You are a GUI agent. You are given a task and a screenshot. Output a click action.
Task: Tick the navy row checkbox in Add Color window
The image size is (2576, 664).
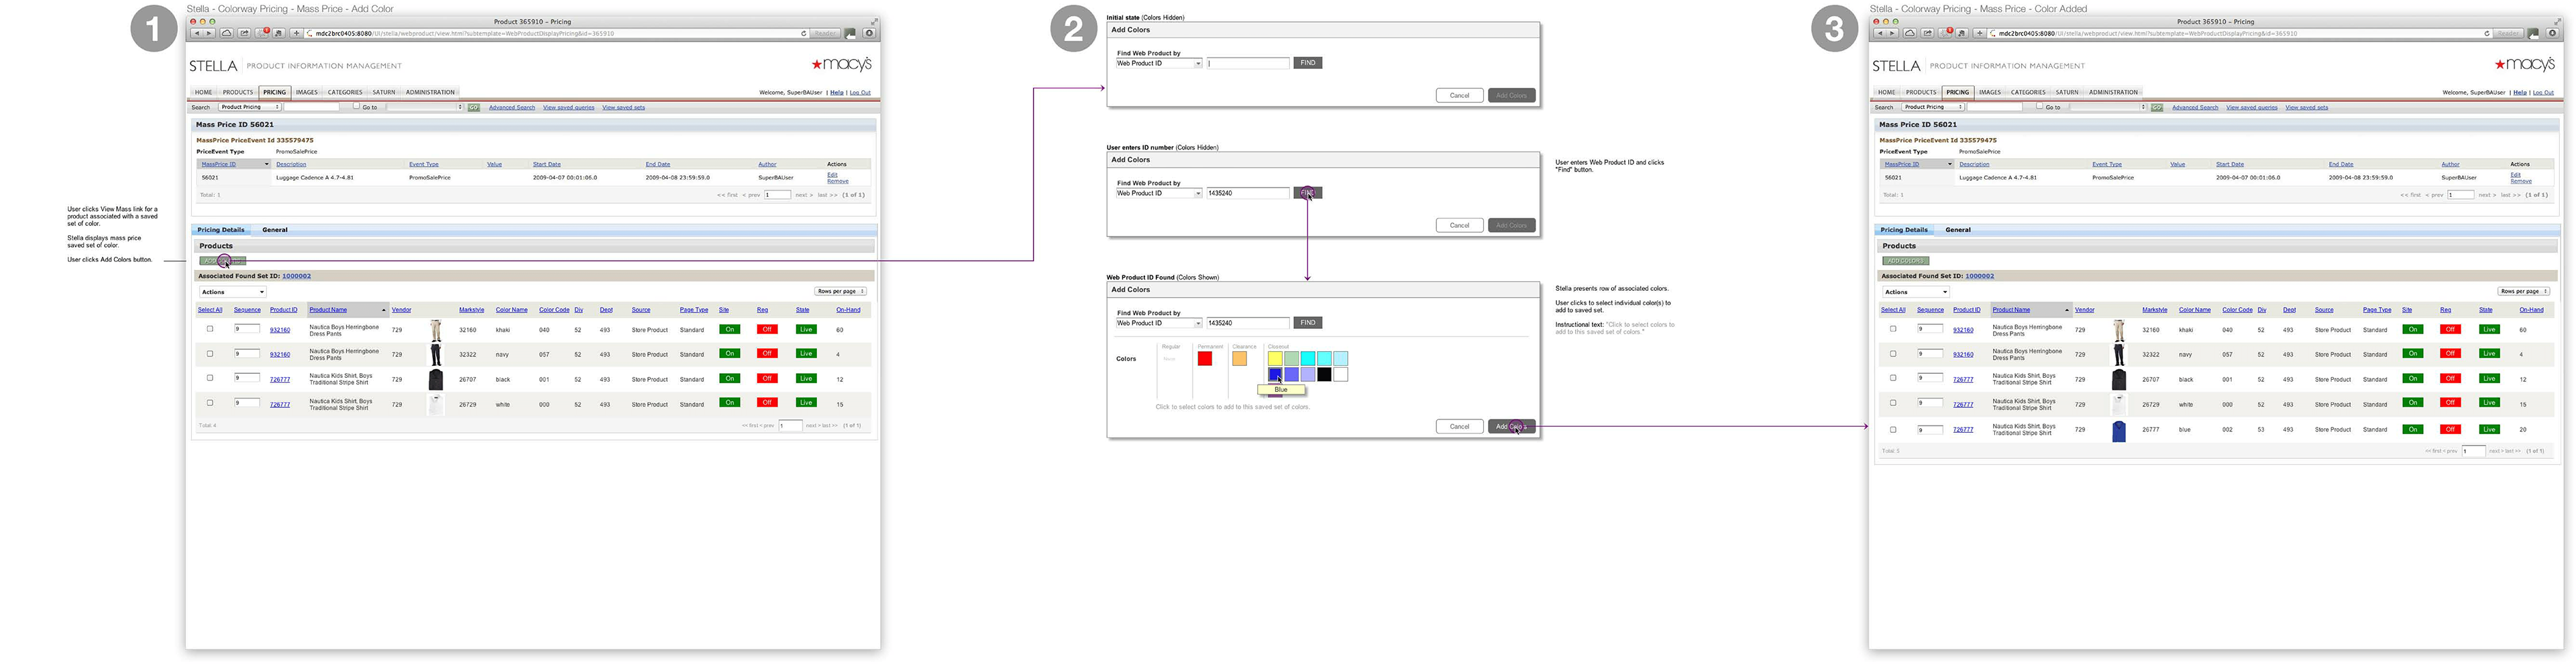pos(210,354)
